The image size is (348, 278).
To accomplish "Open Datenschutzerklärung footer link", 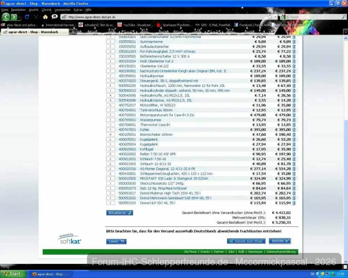I will 281,252.
